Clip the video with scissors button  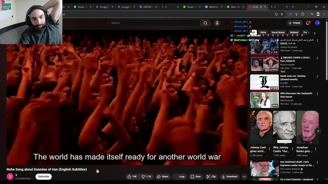click(211, 177)
